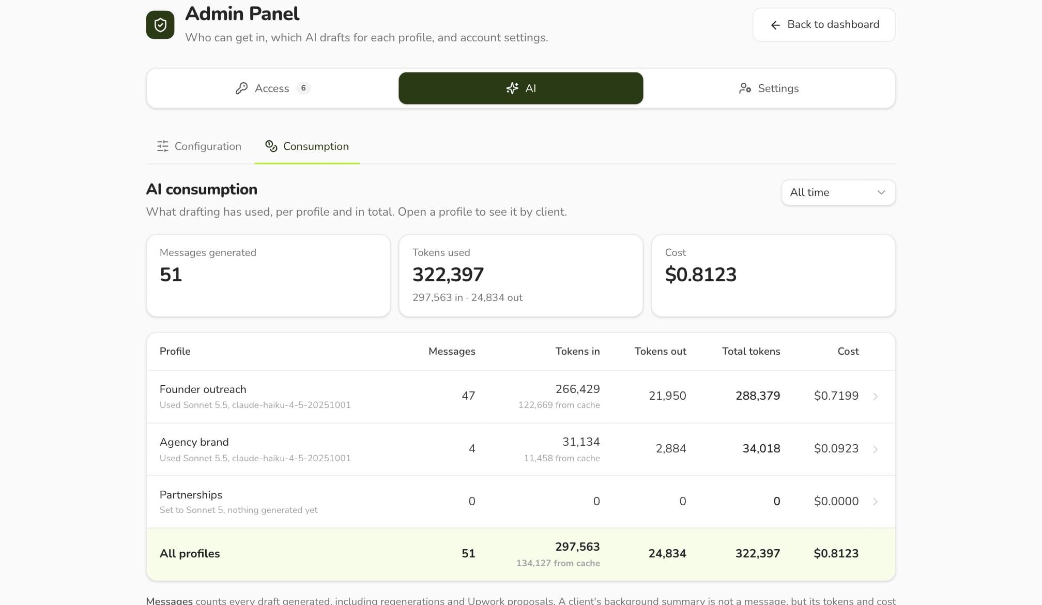
Task: Click the Admin Panel title
Action: click(x=242, y=14)
